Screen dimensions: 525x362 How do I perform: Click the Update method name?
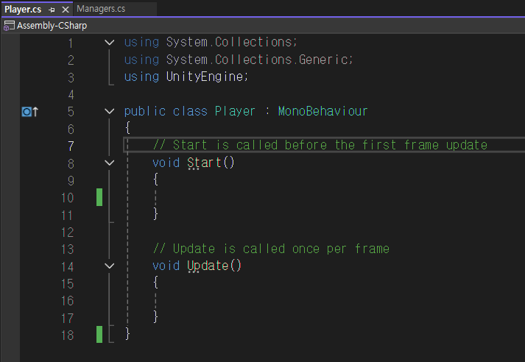[208, 266]
